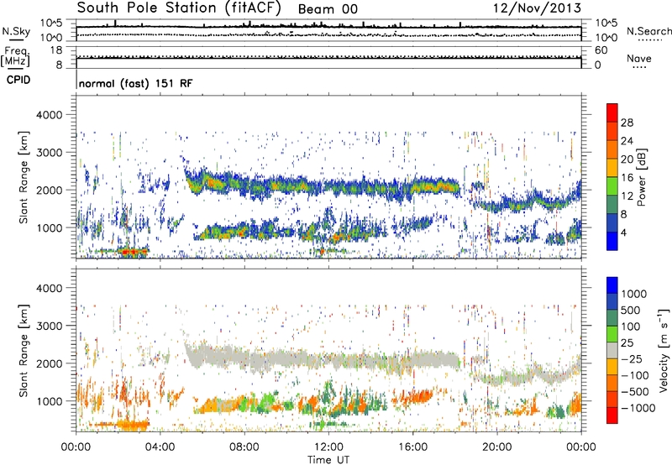The image size is (672, 465).
Task: Click the '4000' tick of the power panel
Action: (50, 115)
